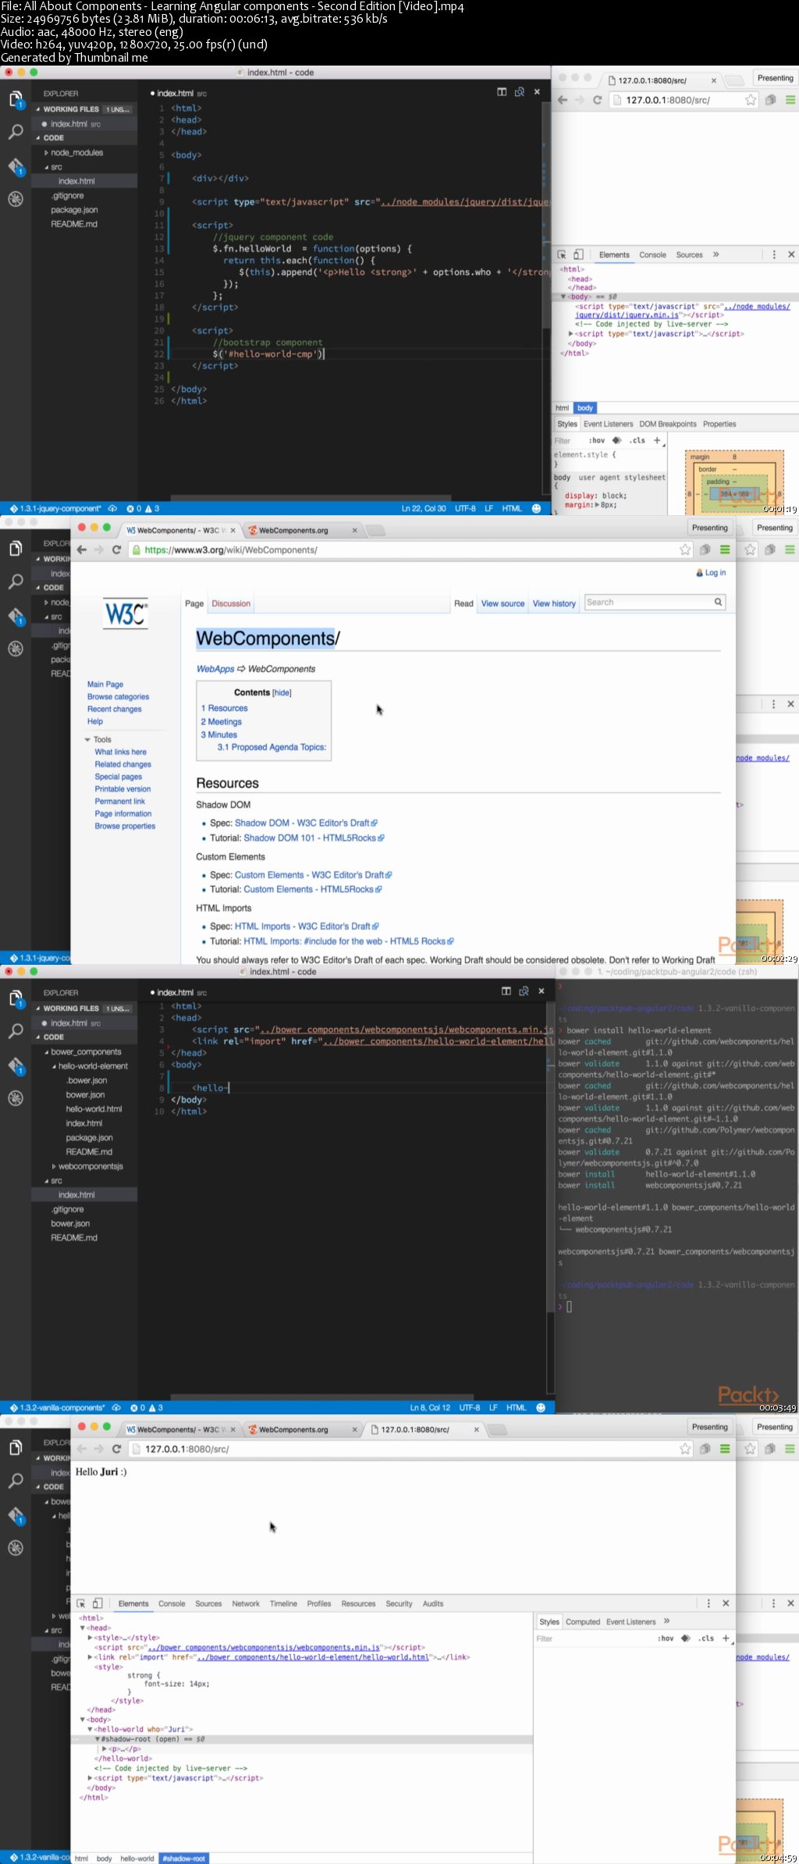
Task: Expand the node_modules folder in the jQuery-code frame
Action: pos(46,153)
